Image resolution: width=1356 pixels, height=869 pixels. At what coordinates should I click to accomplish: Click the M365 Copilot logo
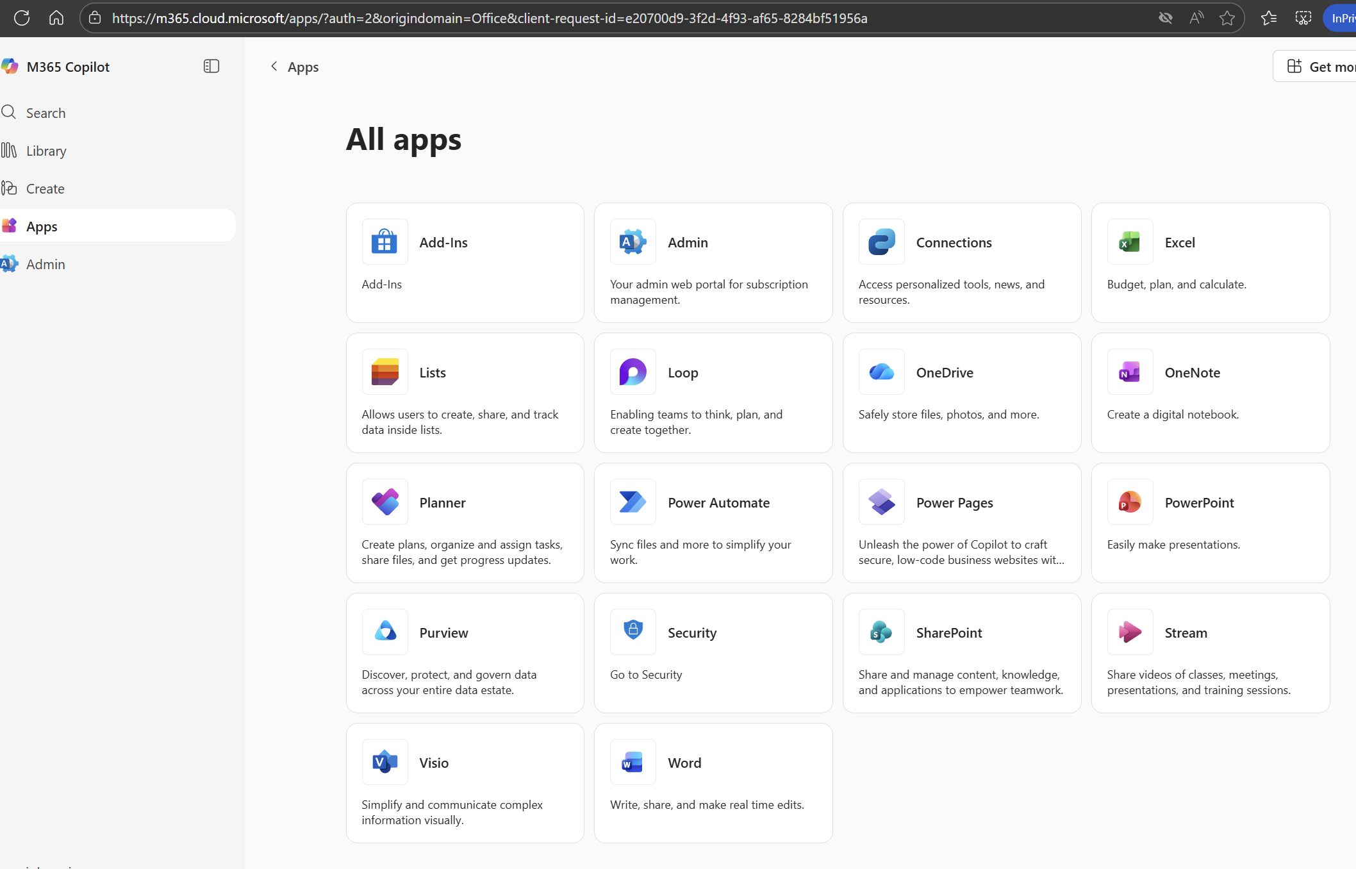[x=10, y=67]
